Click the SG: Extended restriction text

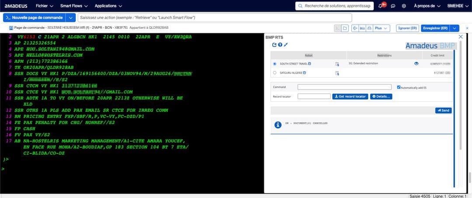coord(363,63)
